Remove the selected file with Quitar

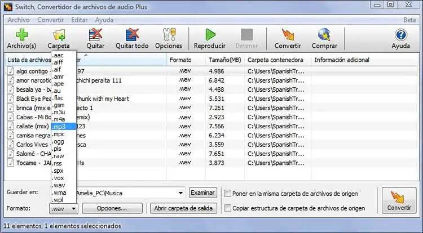coord(95,35)
